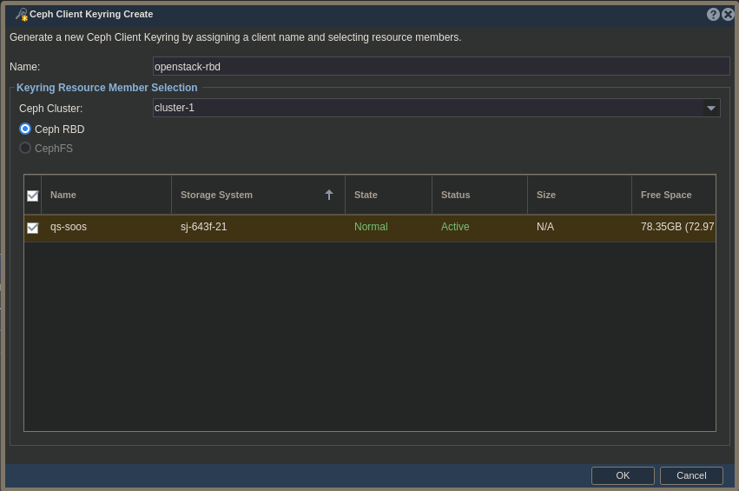The width and height of the screenshot is (739, 491).
Task: Click the cluster-1 combo box field
Action: [x=427, y=108]
